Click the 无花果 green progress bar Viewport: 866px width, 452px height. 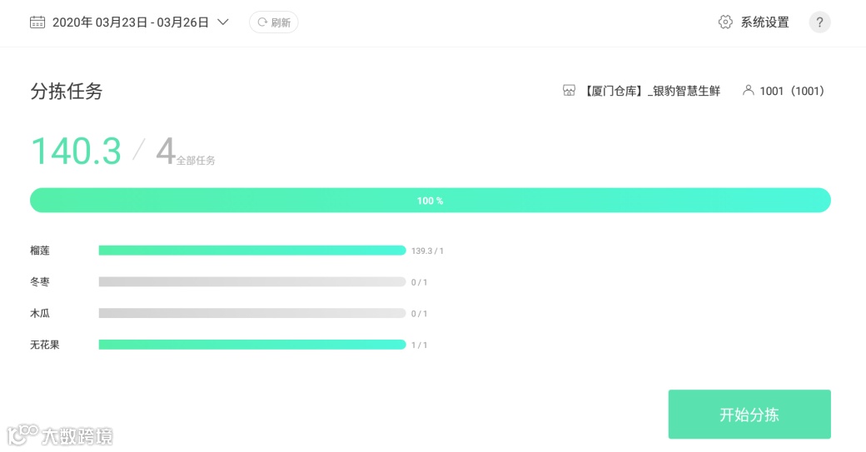pyautogui.click(x=252, y=345)
